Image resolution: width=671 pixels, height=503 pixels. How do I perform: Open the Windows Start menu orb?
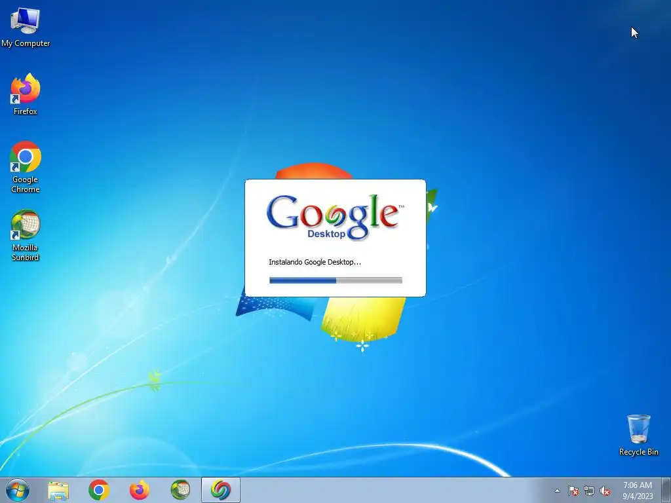[x=18, y=490]
